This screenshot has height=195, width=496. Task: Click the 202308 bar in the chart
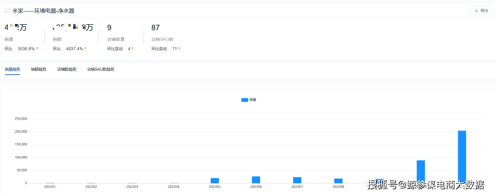tap(338, 181)
